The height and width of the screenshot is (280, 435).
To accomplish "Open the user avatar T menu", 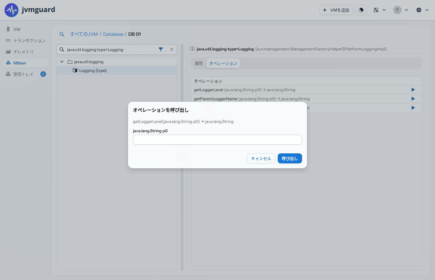I will tap(401, 10).
